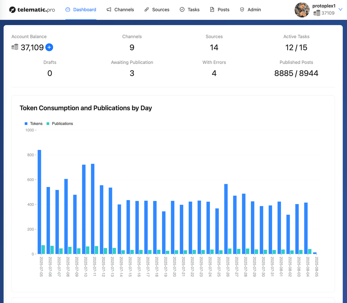Go to the Channels menu item
Viewport: 347px width, 303px height.
pyautogui.click(x=120, y=10)
